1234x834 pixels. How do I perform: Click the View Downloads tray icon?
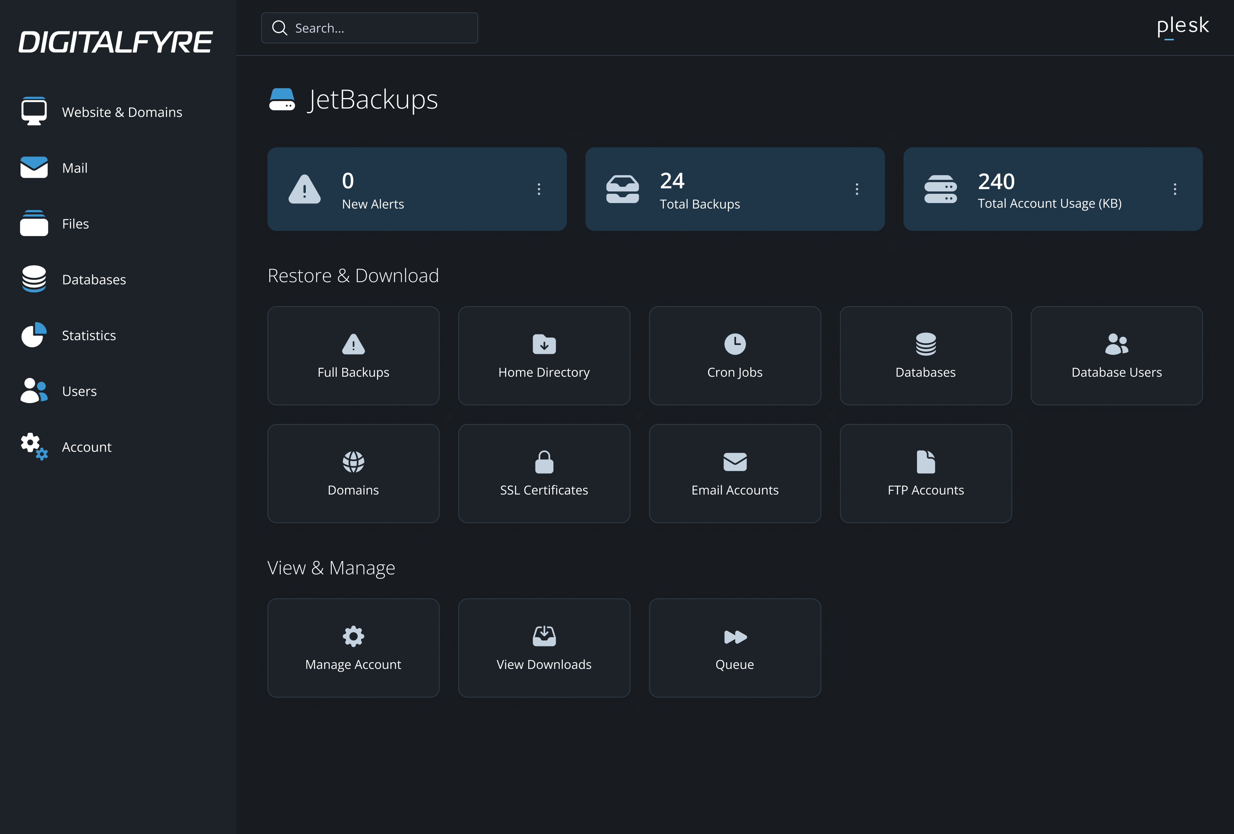click(544, 636)
